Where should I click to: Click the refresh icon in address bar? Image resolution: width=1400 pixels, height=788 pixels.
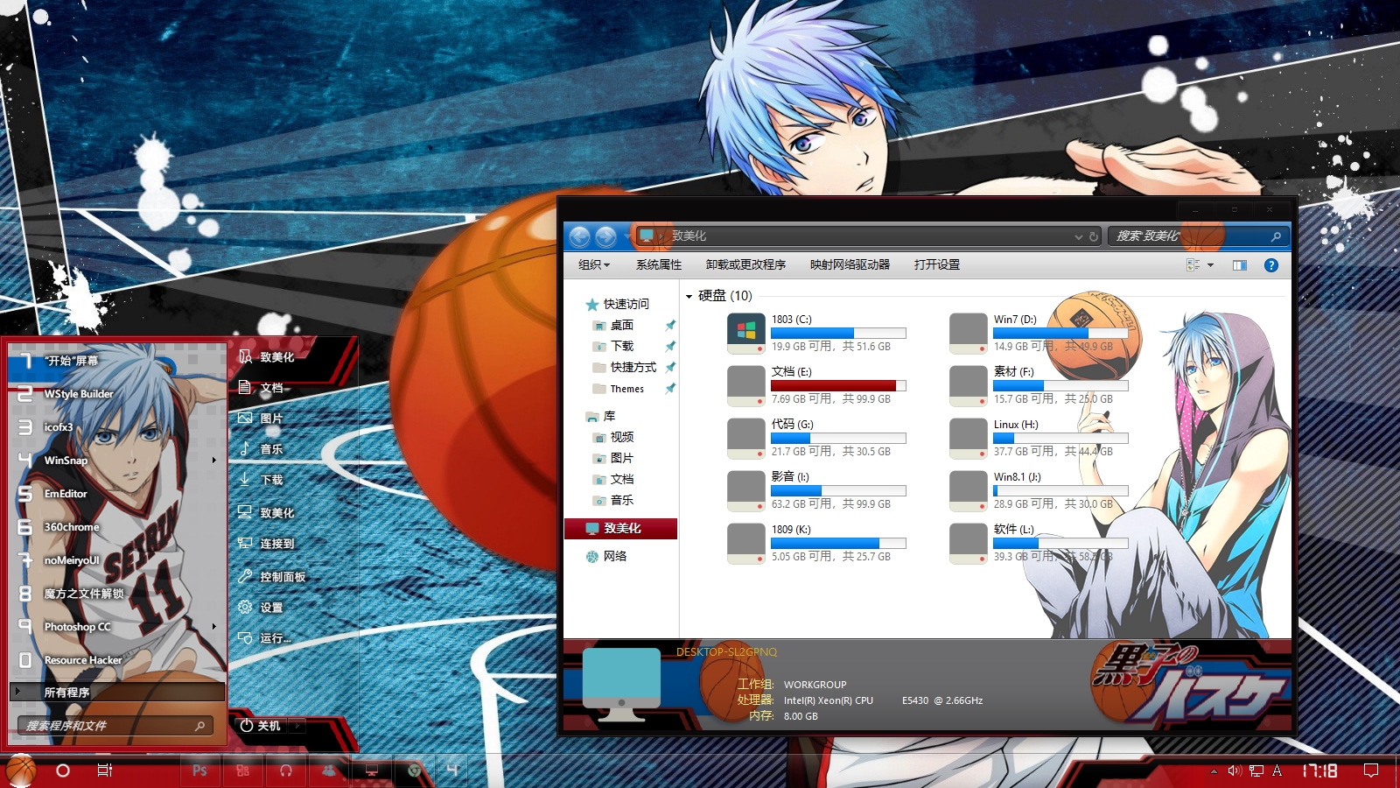click(x=1094, y=236)
